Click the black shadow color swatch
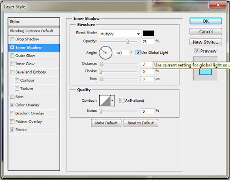 click(148, 33)
